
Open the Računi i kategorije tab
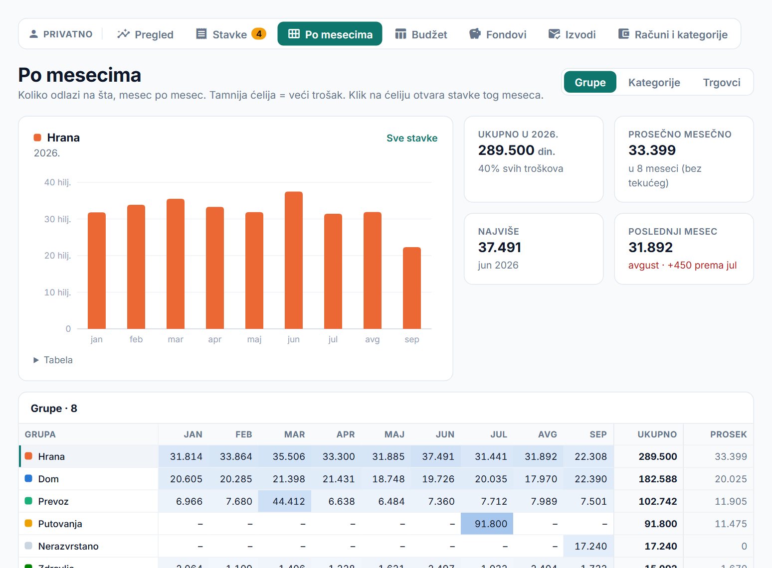click(673, 34)
